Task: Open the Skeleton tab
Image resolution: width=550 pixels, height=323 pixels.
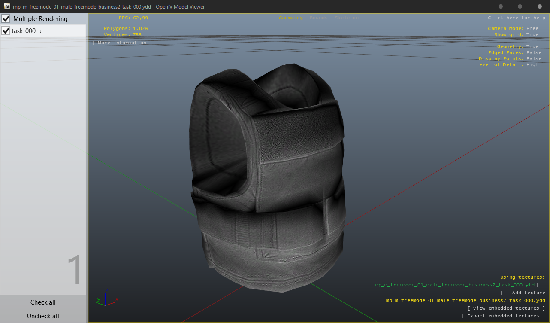Action: 346,18
